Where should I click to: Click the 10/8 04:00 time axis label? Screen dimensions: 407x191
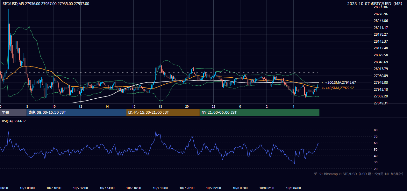[293, 188]
